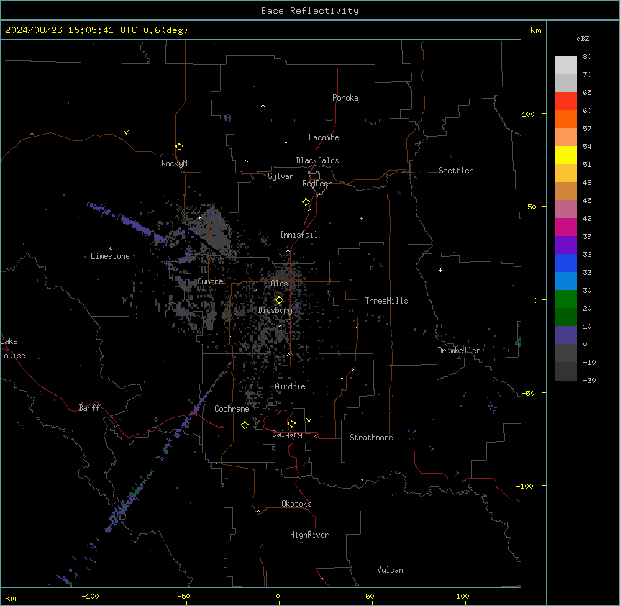Screen dimensions: 620x606
Task: Select the Stettler city label
Action: [456, 171]
